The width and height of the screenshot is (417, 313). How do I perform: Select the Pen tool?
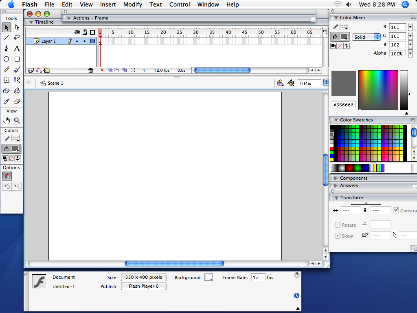click(7, 48)
